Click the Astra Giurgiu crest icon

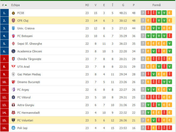tap(13, 105)
